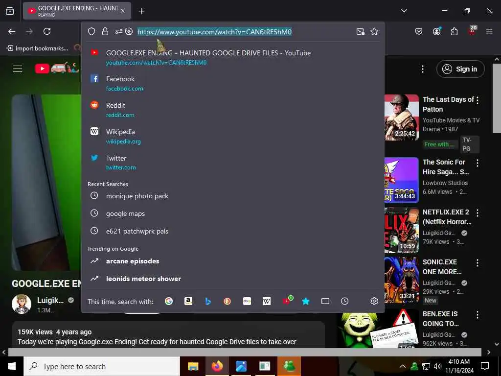501x376 pixels.
Task: Search this time with Wikipedia
Action: (267, 301)
